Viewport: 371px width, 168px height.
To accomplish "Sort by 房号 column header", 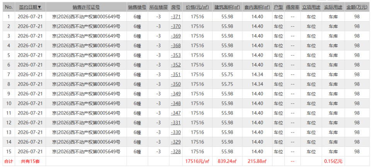I will pos(176,7).
